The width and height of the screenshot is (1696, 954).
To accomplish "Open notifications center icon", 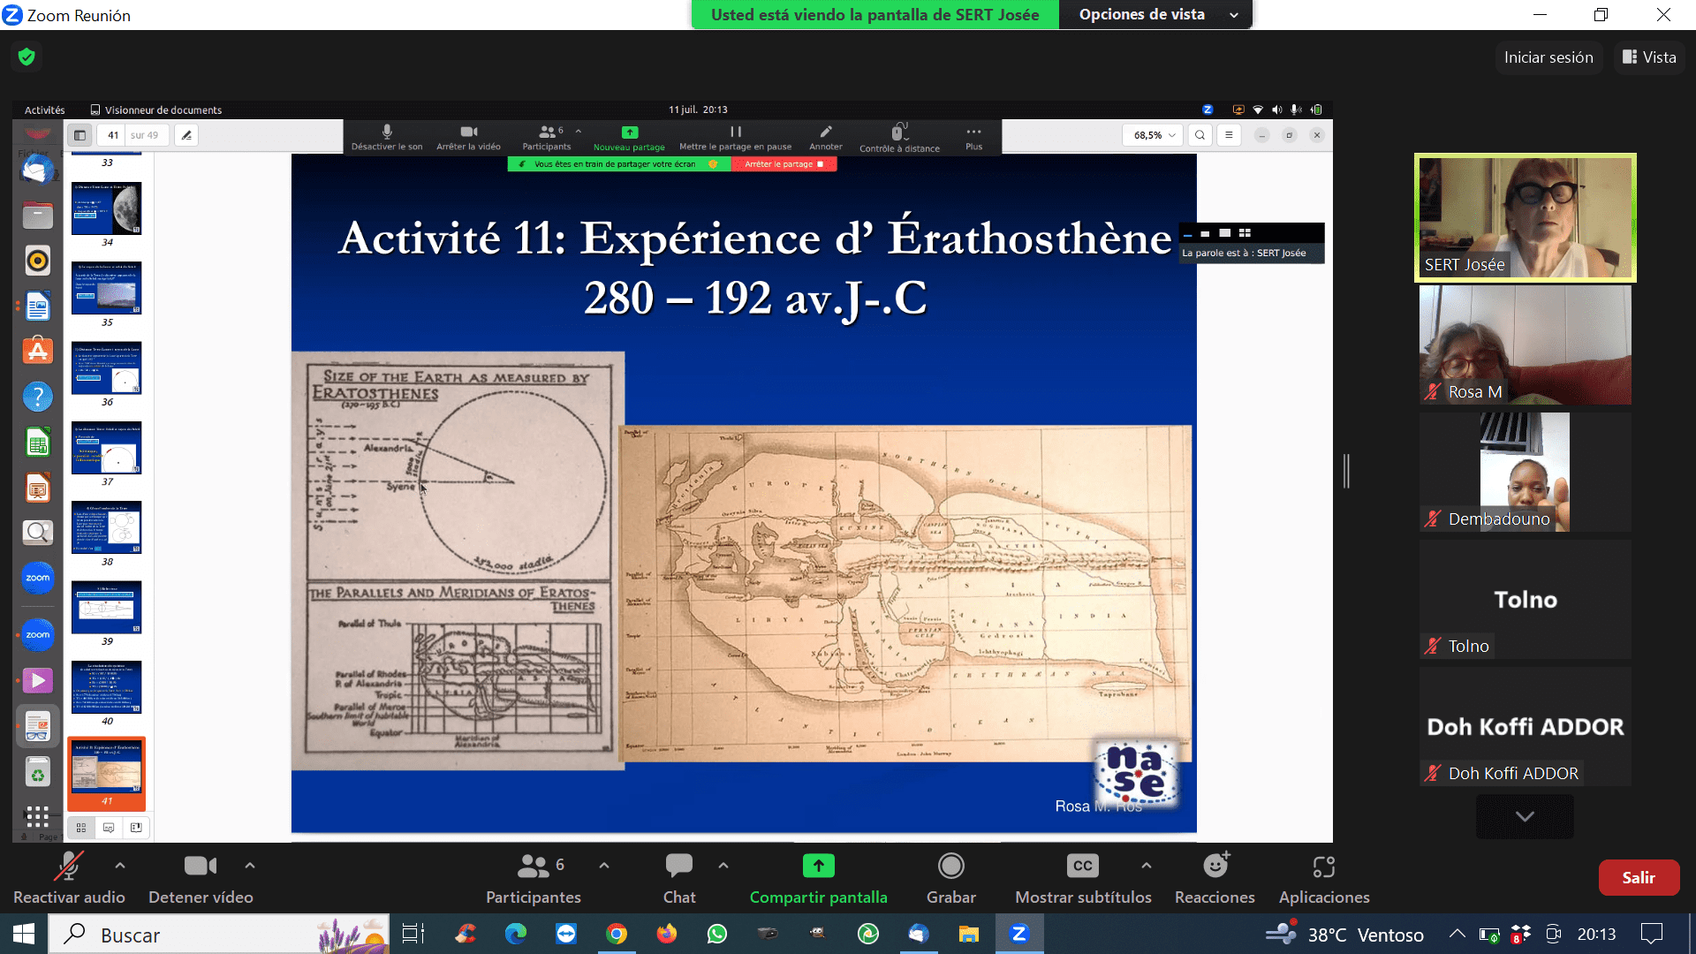I will [1651, 934].
